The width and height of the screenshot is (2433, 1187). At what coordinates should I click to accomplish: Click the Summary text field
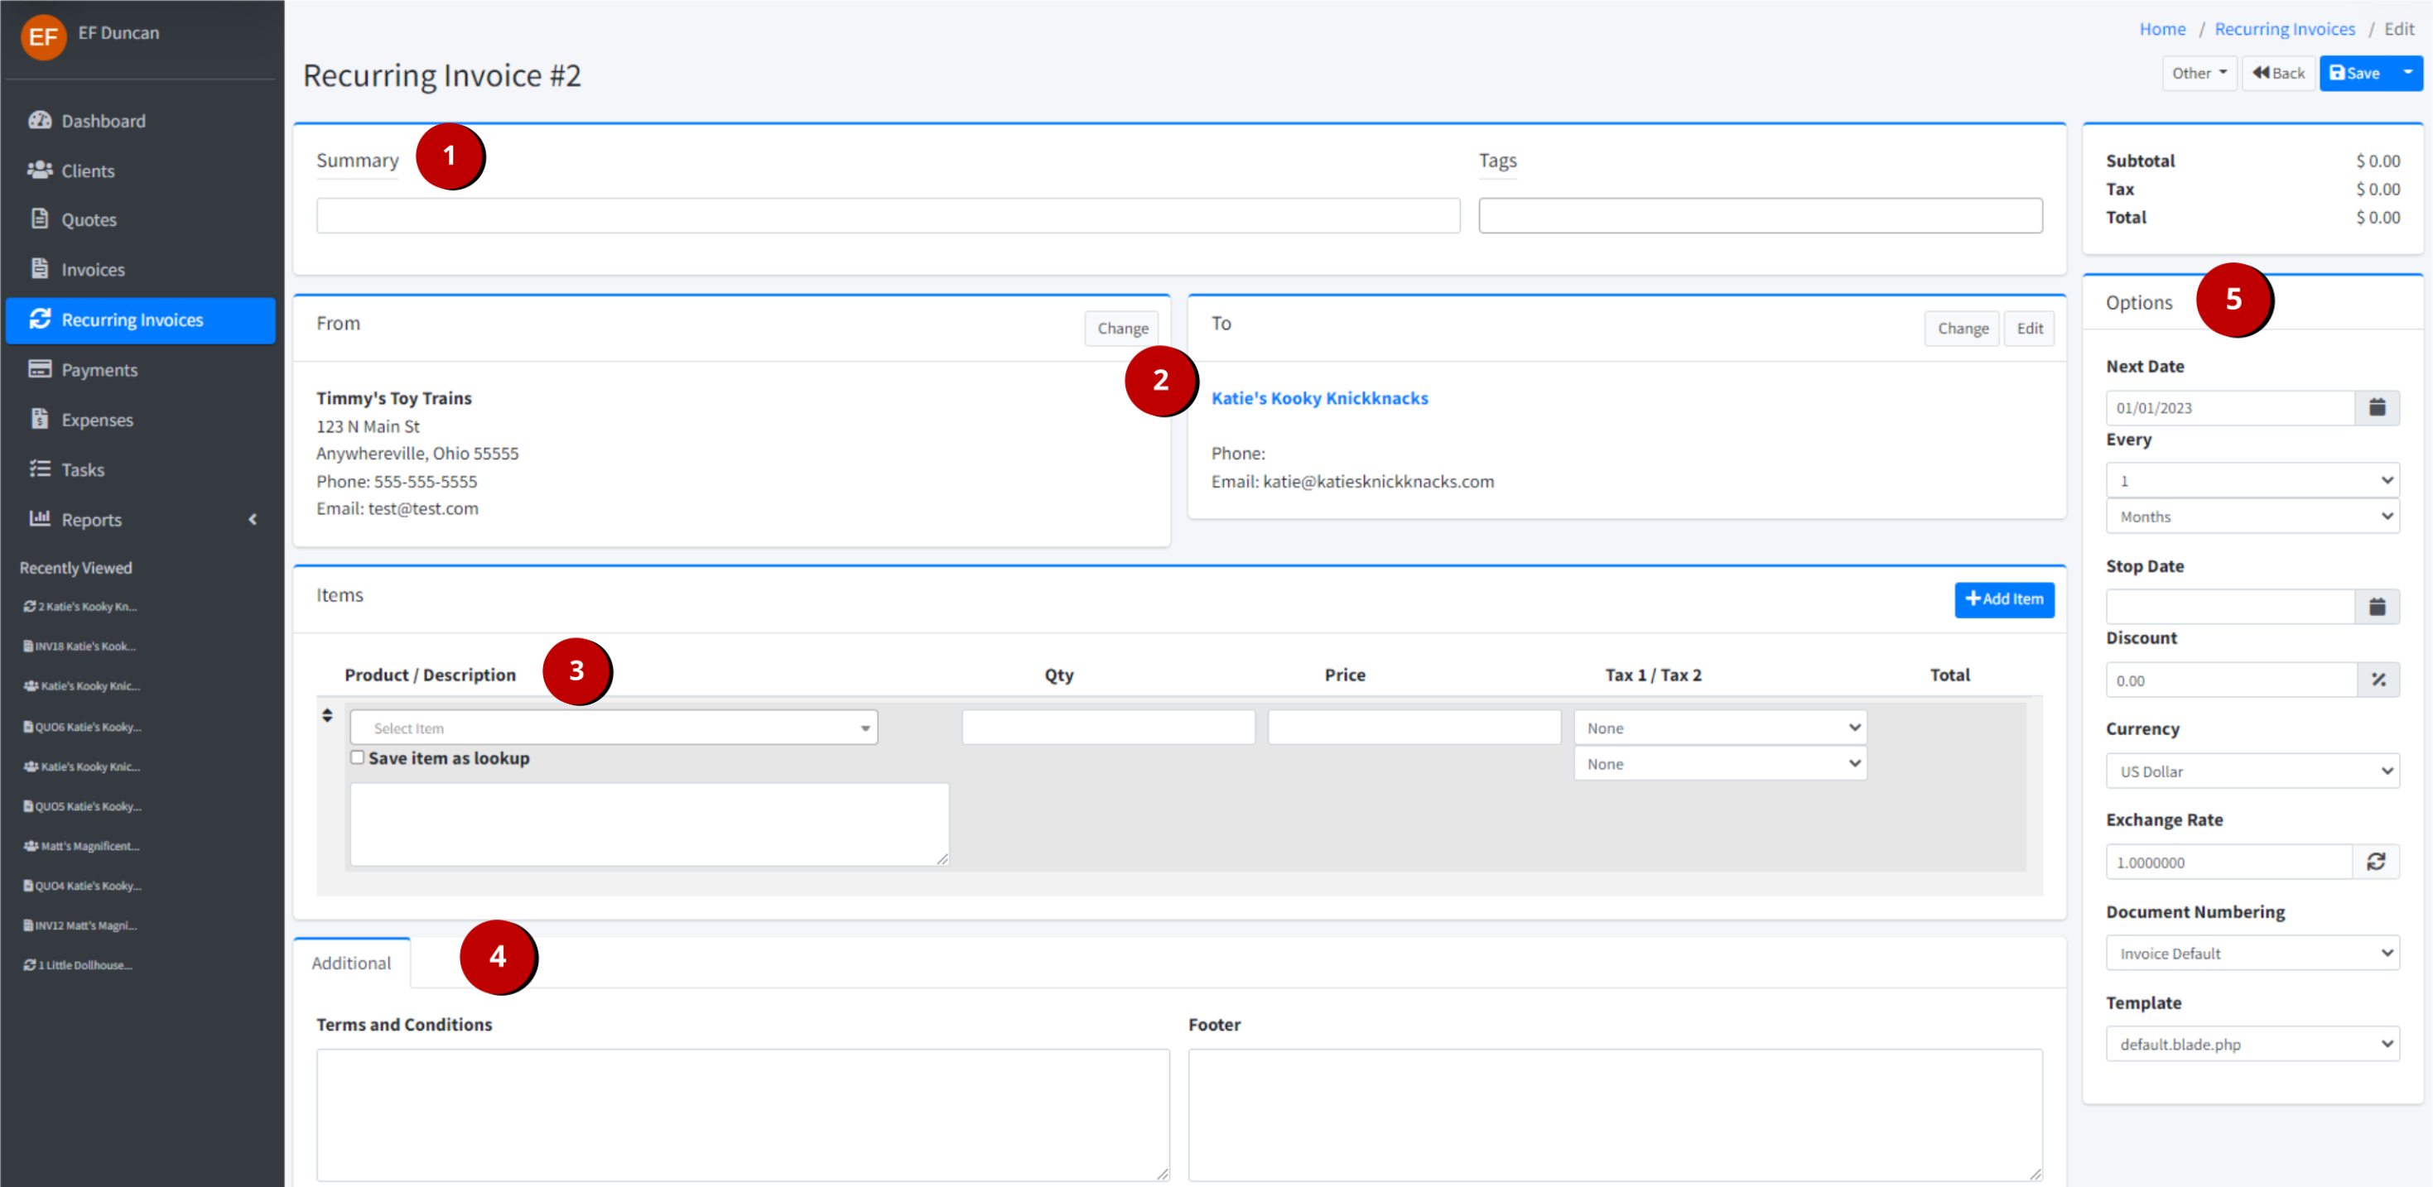click(x=887, y=215)
